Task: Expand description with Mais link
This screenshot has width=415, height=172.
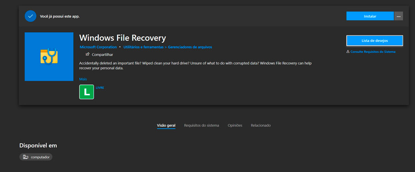Action: pos(83,79)
